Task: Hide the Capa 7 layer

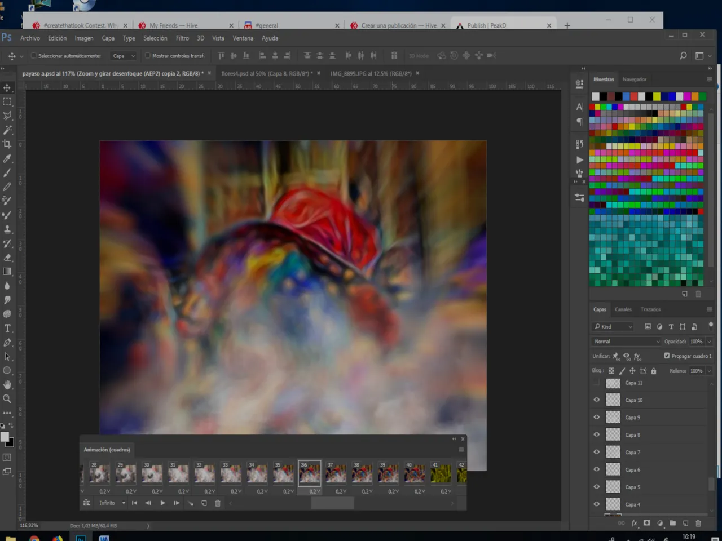Action: (596, 452)
